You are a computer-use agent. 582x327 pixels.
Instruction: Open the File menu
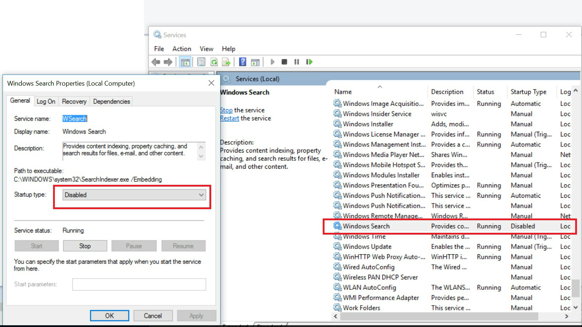[159, 49]
